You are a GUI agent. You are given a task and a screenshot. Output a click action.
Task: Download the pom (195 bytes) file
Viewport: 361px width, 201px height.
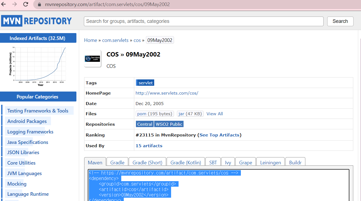click(155, 114)
